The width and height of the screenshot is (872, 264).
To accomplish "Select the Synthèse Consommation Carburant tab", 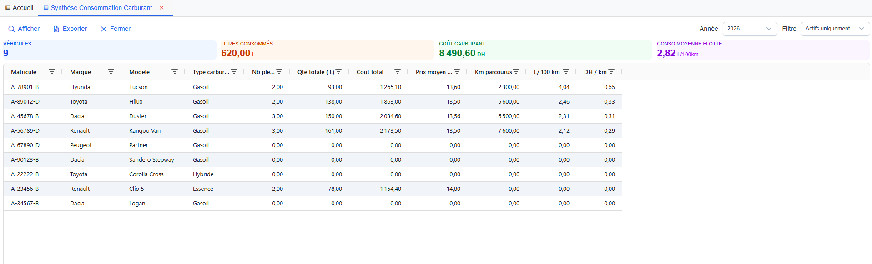I will 101,8.
